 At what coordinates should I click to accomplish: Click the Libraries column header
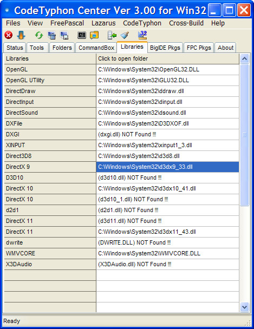[50, 58]
